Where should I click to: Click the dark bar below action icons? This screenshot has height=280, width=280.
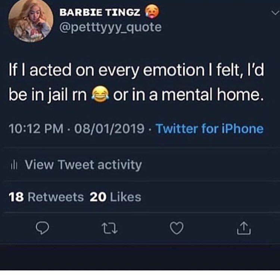[140, 257]
